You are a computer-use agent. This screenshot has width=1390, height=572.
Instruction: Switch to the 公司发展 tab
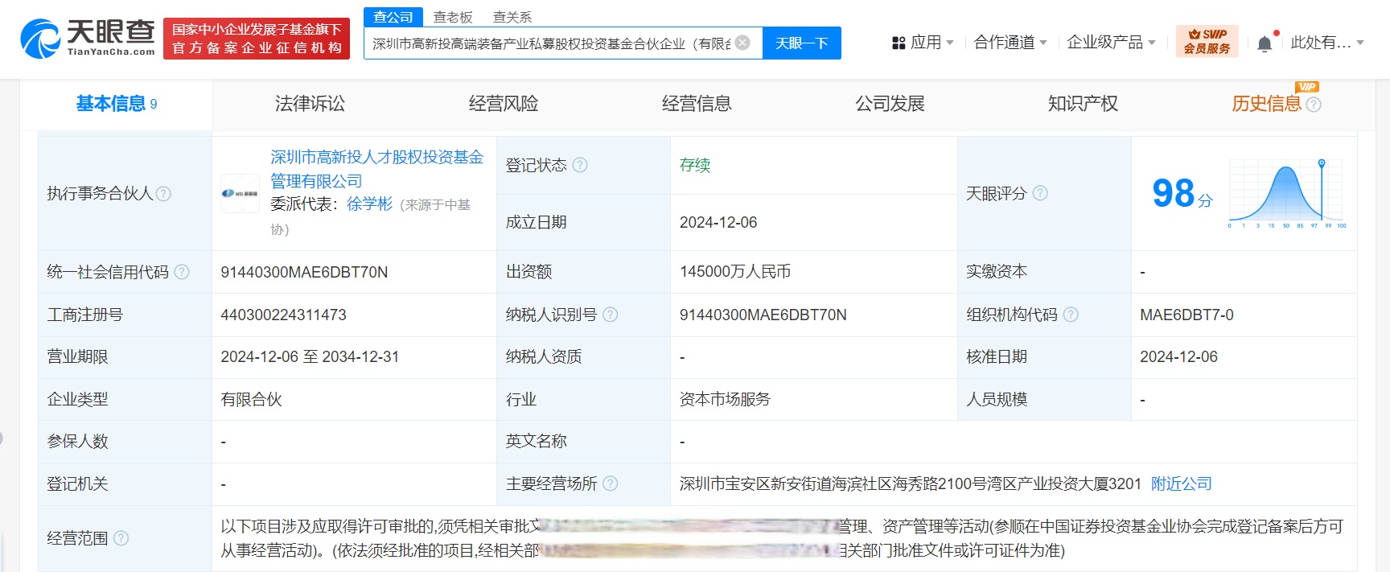point(890,104)
